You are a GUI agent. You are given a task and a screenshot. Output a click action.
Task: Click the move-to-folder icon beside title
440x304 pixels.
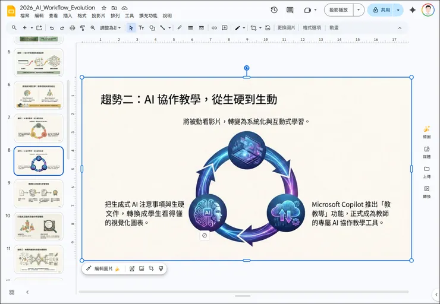pos(114,8)
